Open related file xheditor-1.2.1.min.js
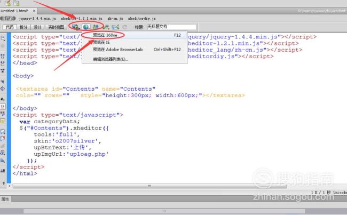347x215 pixels. tap(82, 18)
